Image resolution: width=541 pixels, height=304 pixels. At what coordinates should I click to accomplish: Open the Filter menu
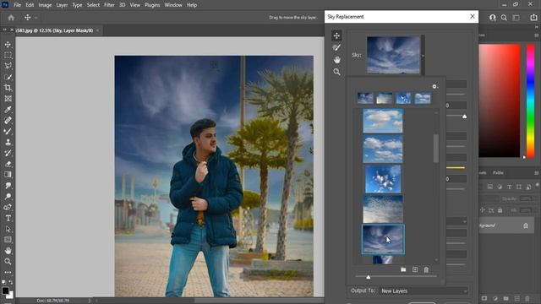pos(109,5)
